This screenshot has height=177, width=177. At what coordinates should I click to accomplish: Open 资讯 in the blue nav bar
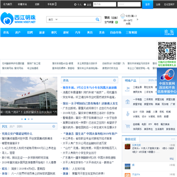tap(6, 32)
